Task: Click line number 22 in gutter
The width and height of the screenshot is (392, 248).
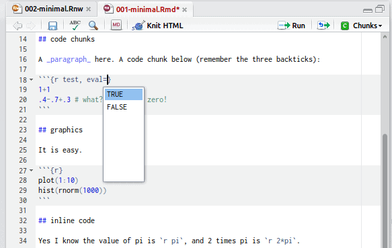Action: [23, 120]
